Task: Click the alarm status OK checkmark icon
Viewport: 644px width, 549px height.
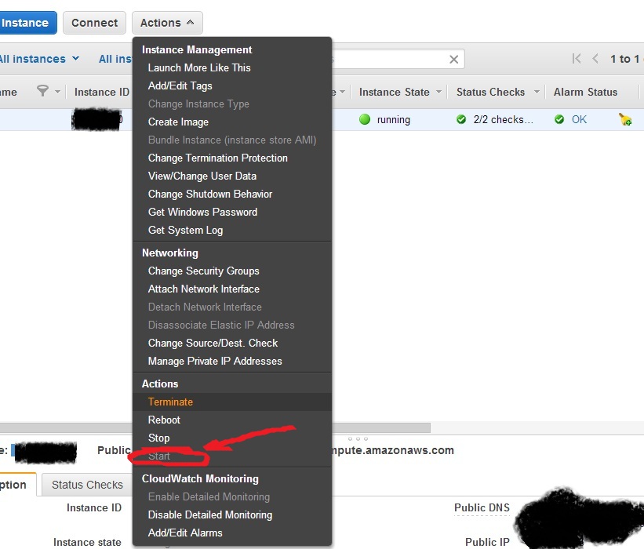Action: pyautogui.click(x=559, y=119)
